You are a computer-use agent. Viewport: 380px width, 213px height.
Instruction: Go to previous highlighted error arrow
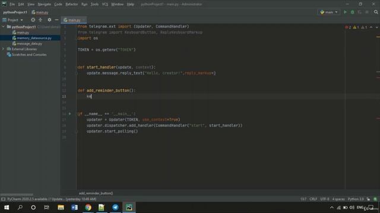pyautogui.click(x=371, y=27)
